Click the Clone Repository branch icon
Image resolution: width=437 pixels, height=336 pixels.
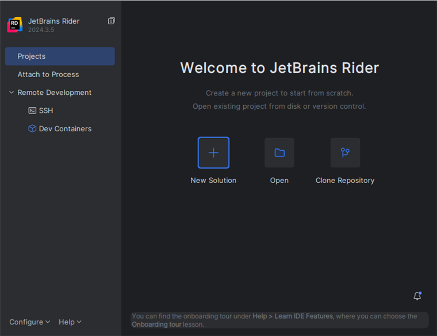click(x=345, y=152)
